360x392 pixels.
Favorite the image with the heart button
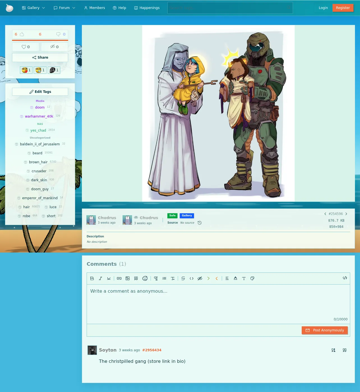click(26, 47)
